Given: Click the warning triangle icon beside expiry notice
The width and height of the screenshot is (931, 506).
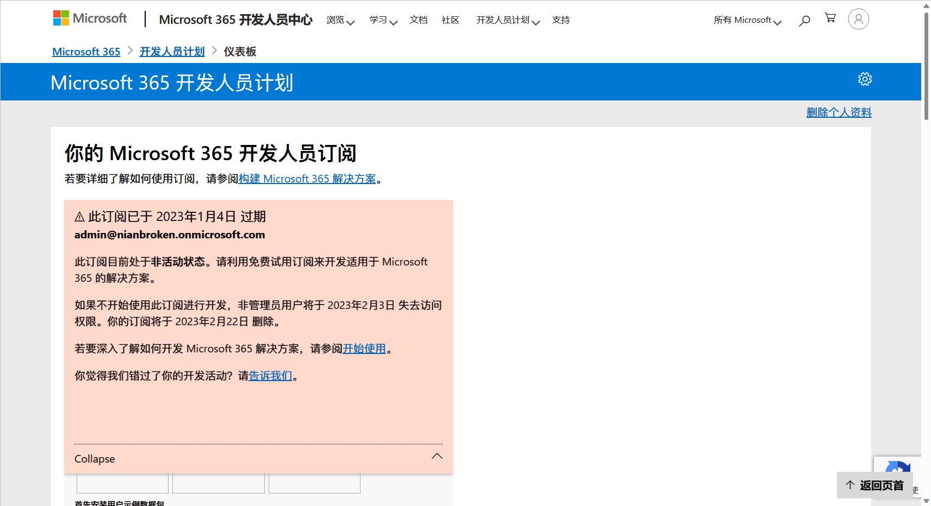Looking at the screenshot, I should click(x=79, y=217).
